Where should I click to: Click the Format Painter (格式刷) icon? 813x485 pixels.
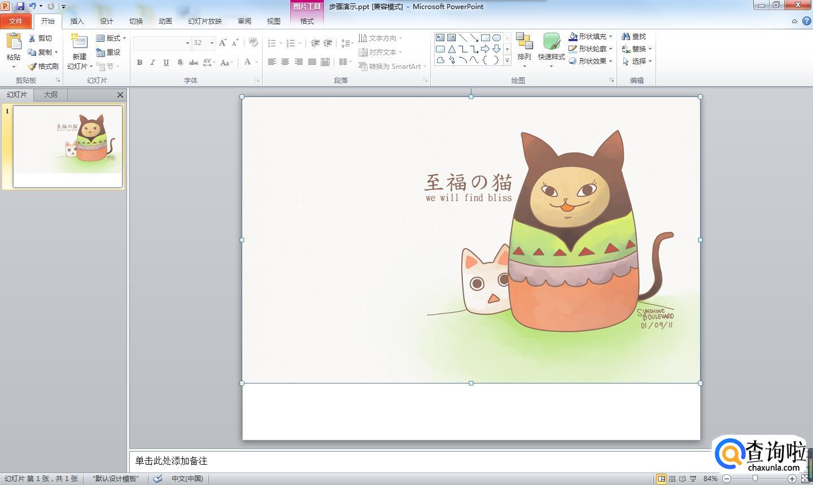(32, 67)
